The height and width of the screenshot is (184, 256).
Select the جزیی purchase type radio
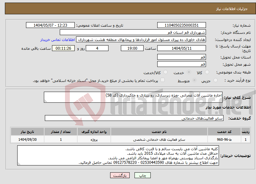pos(215,80)
